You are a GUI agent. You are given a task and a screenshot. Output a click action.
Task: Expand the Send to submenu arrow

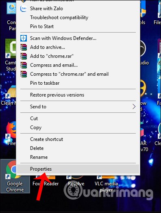pyautogui.click(x=134, y=107)
